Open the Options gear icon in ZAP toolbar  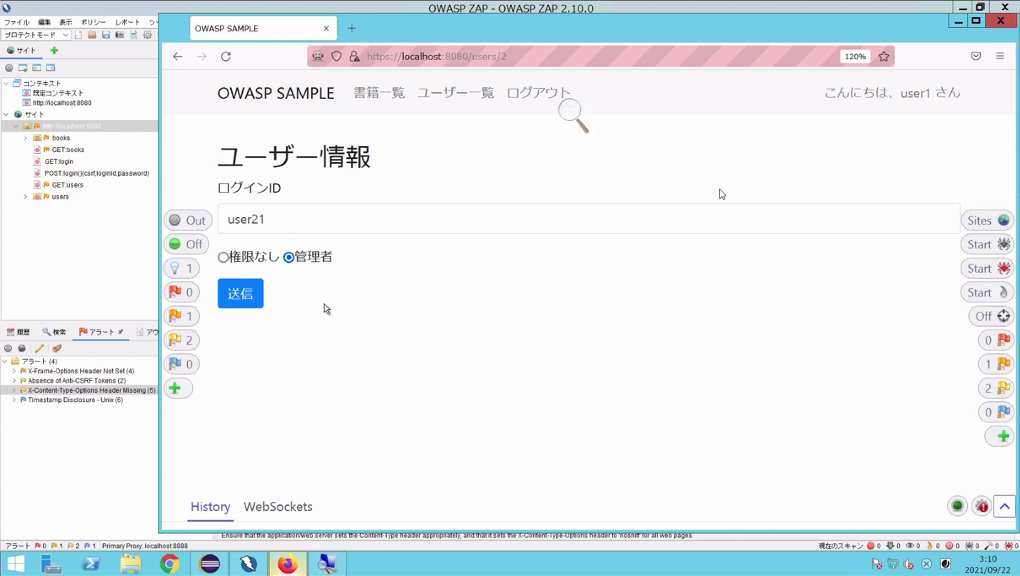[147, 35]
